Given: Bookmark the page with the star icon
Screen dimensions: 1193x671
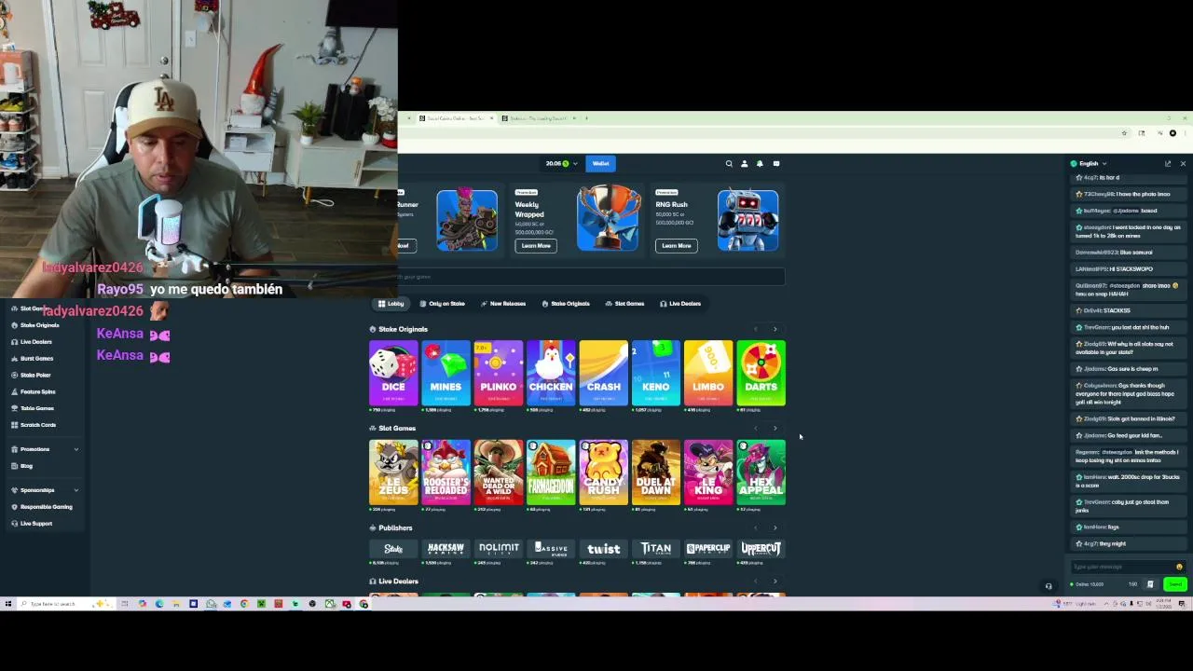Looking at the screenshot, I should tap(1124, 133).
